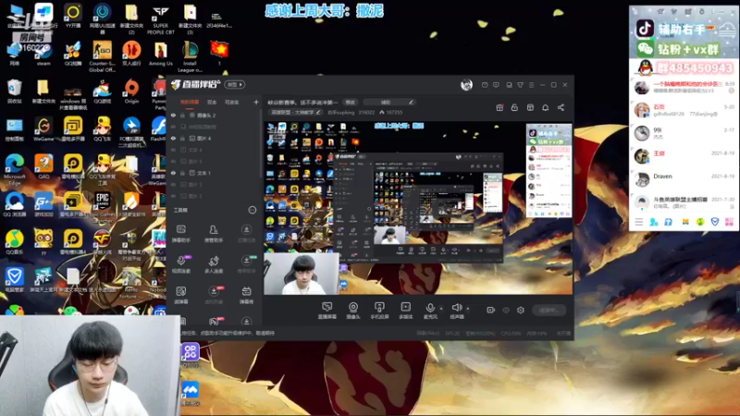
Task: Add 手机投屏 phone screen cast source
Action: pos(379,311)
